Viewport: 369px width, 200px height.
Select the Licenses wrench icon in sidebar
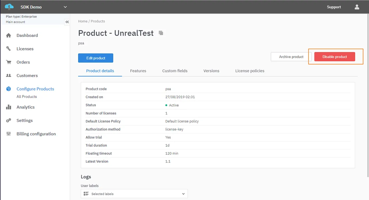pos(8,49)
